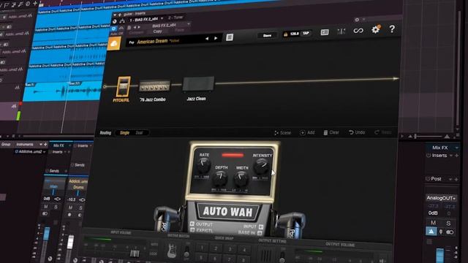468x263 pixels.
Task: Open the Guitar Match waveform icon in toolbar
Action: pyautogui.click(x=341, y=31)
